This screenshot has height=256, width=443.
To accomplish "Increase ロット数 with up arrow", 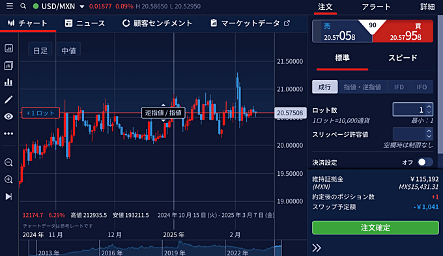I will click(429, 106).
